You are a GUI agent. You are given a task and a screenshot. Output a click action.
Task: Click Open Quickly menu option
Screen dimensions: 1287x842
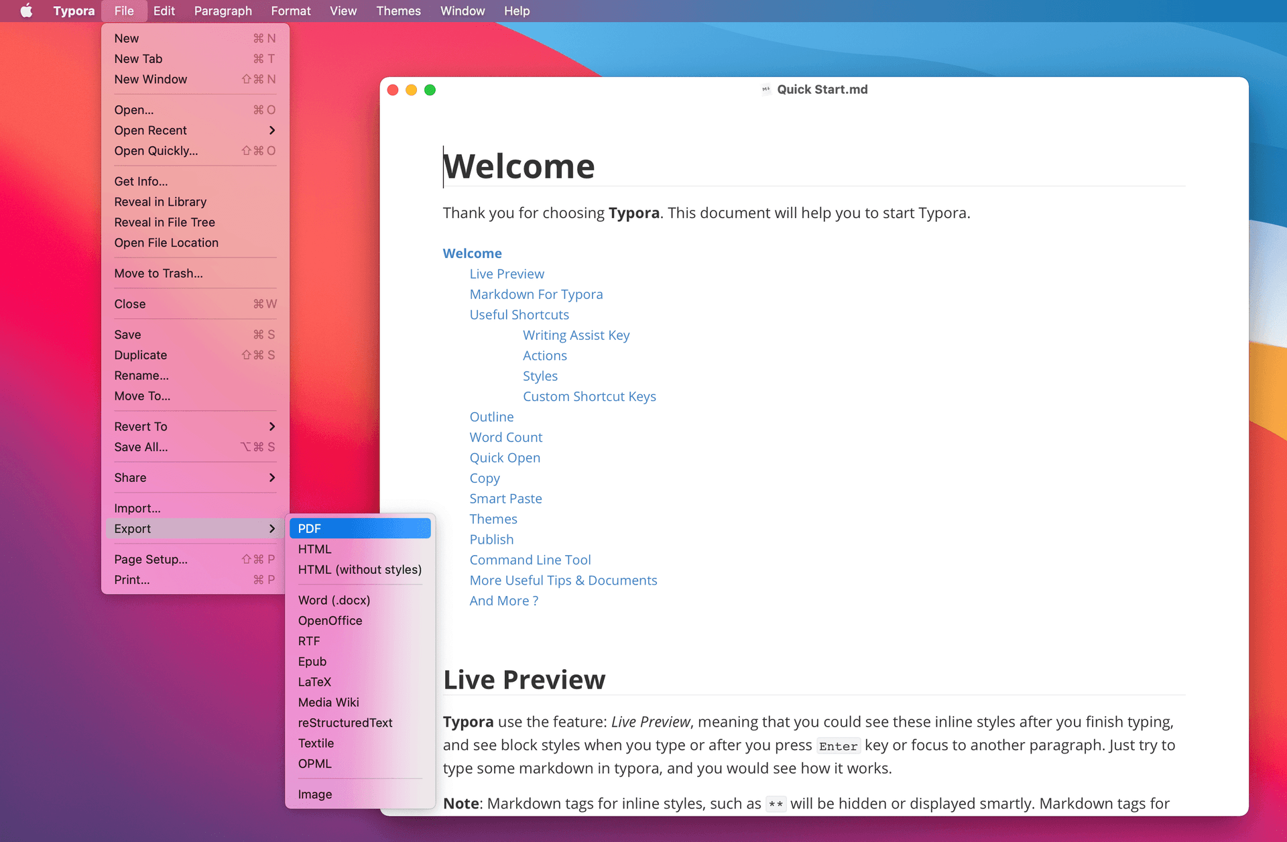point(156,150)
